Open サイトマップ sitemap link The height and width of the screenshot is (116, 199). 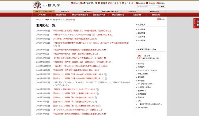(128, 3)
